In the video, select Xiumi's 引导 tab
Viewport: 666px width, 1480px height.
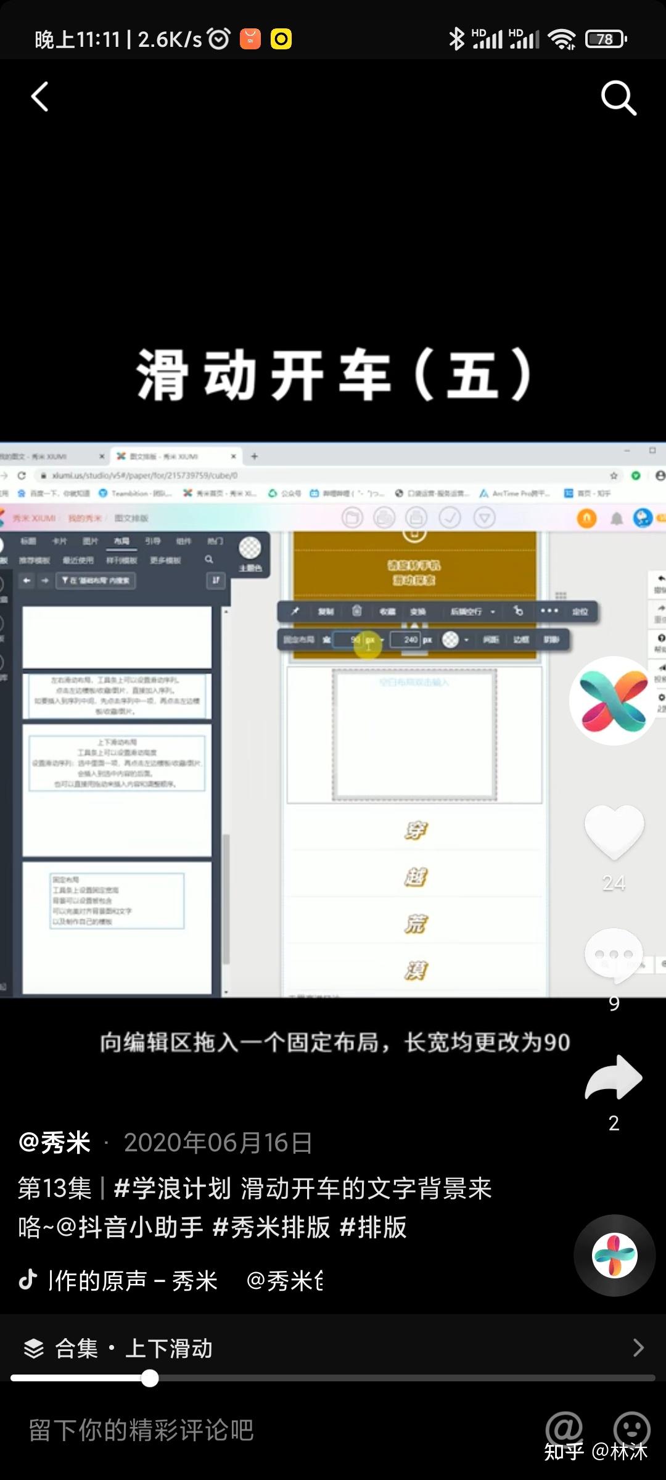(x=152, y=541)
